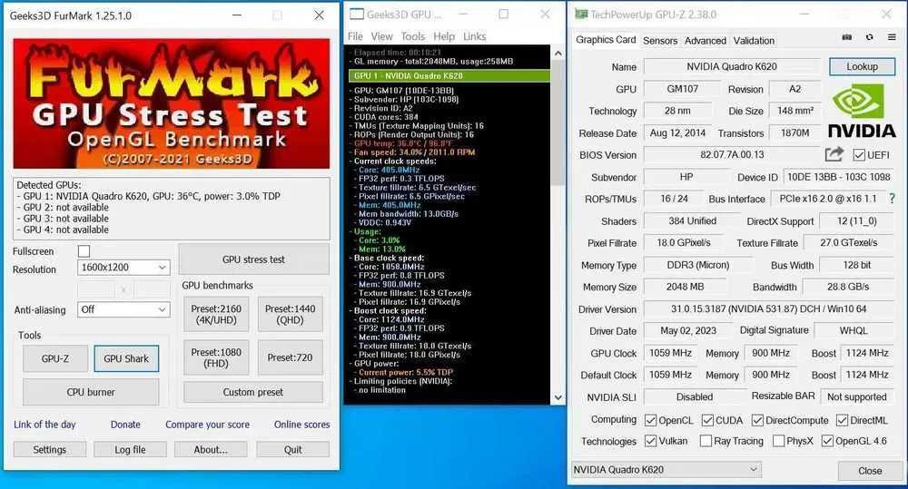Click the Detected GPUs info box
This screenshot has width=908, height=489.
click(x=172, y=209)
